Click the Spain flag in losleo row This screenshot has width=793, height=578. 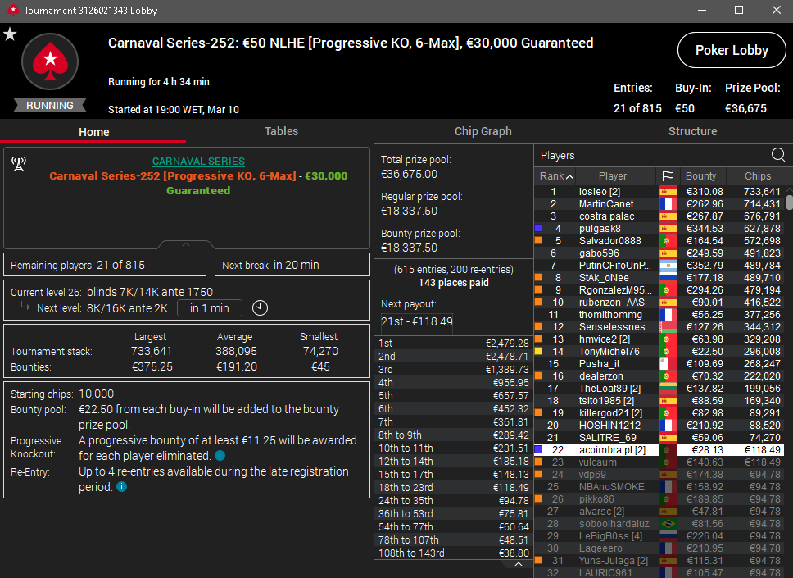[x=668, y=192]
